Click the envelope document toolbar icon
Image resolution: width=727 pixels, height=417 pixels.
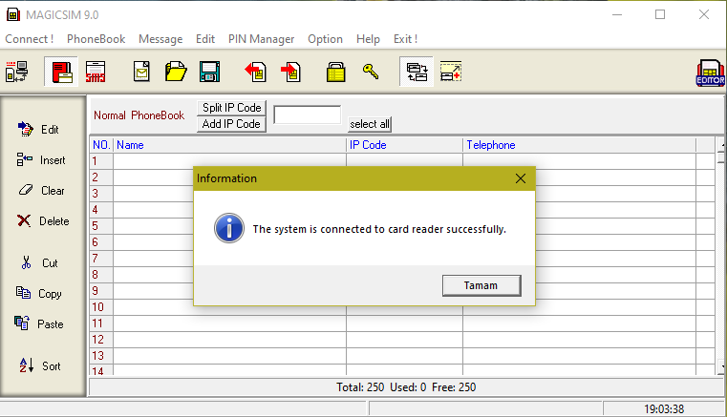tap(141, 72)
